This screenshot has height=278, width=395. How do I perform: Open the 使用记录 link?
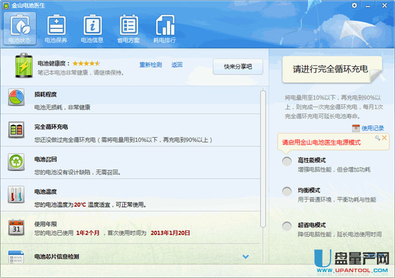coord(373,128)
